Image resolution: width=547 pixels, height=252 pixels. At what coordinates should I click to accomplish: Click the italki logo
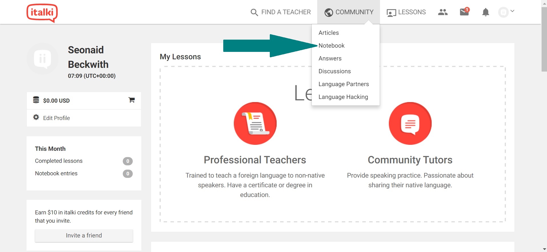click(42, 13)
